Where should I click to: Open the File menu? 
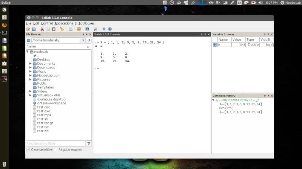pyautogui.click(x=29, y=23)
